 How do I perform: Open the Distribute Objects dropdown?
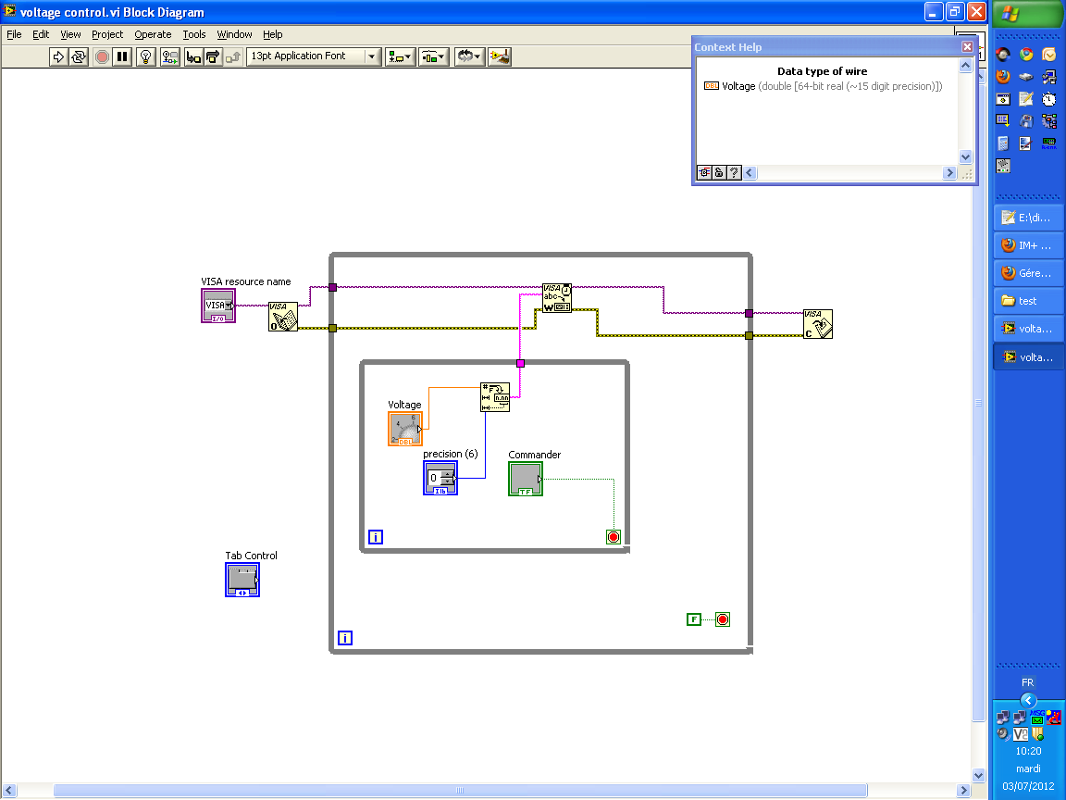point(433,56)
